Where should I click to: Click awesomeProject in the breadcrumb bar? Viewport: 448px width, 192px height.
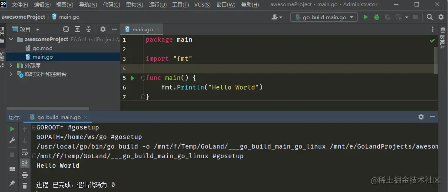coord(23,17)
